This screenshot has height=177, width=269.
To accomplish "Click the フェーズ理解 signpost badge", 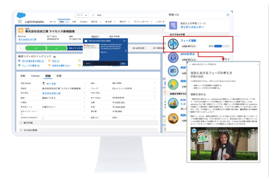I will [x=173, y=44].
